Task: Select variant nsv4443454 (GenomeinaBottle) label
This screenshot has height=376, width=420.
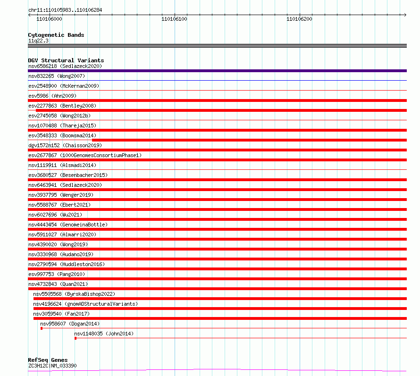Action: (68, 225)
